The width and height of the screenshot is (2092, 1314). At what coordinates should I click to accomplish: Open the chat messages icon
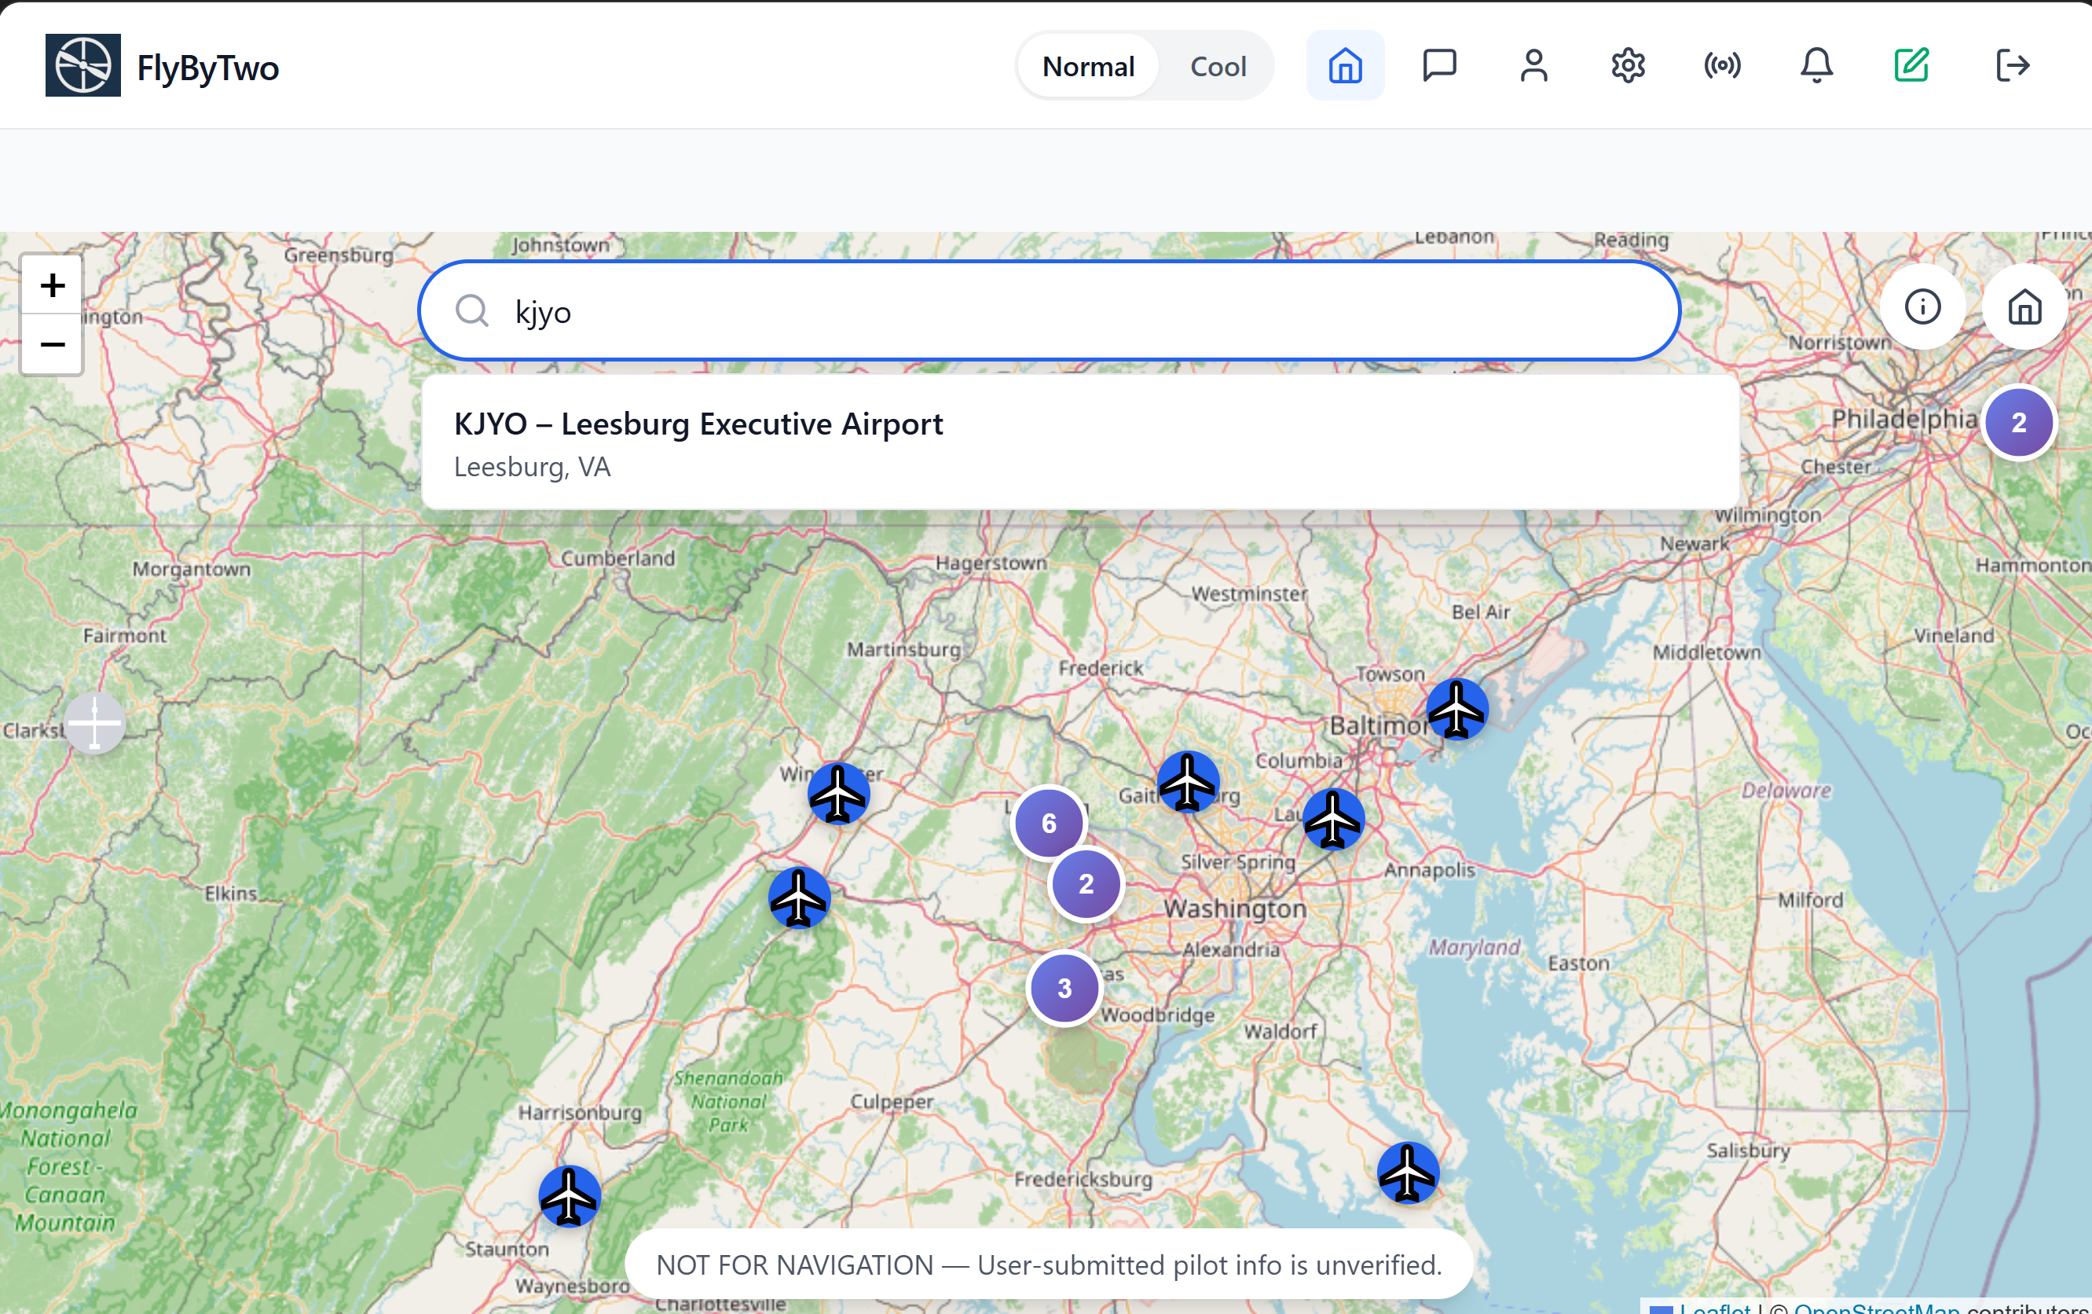tap(1439, 66)
